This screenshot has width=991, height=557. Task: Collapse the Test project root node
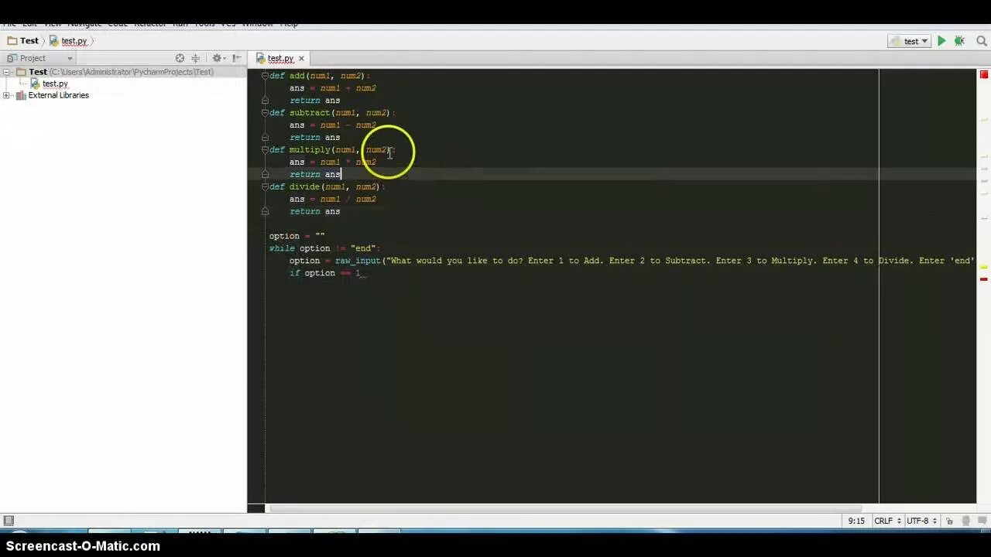tap(6, 72)
